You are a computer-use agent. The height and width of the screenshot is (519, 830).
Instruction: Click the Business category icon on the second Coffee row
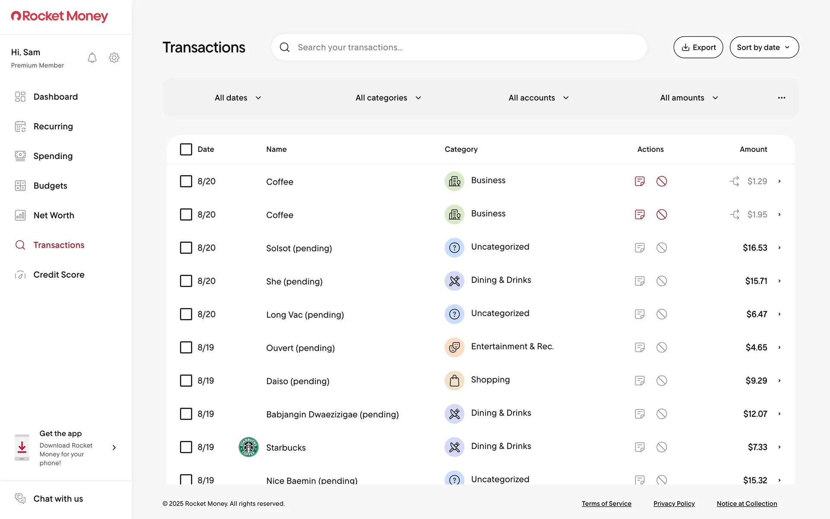coord(454,215)
